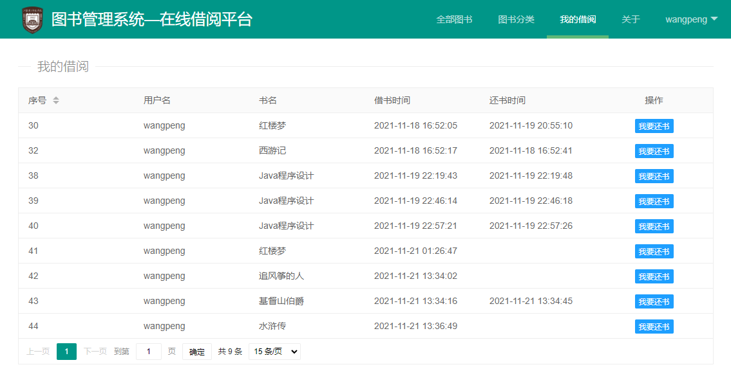
Task: Click the 下一页 pagination link
Action: tap(94, 351)
